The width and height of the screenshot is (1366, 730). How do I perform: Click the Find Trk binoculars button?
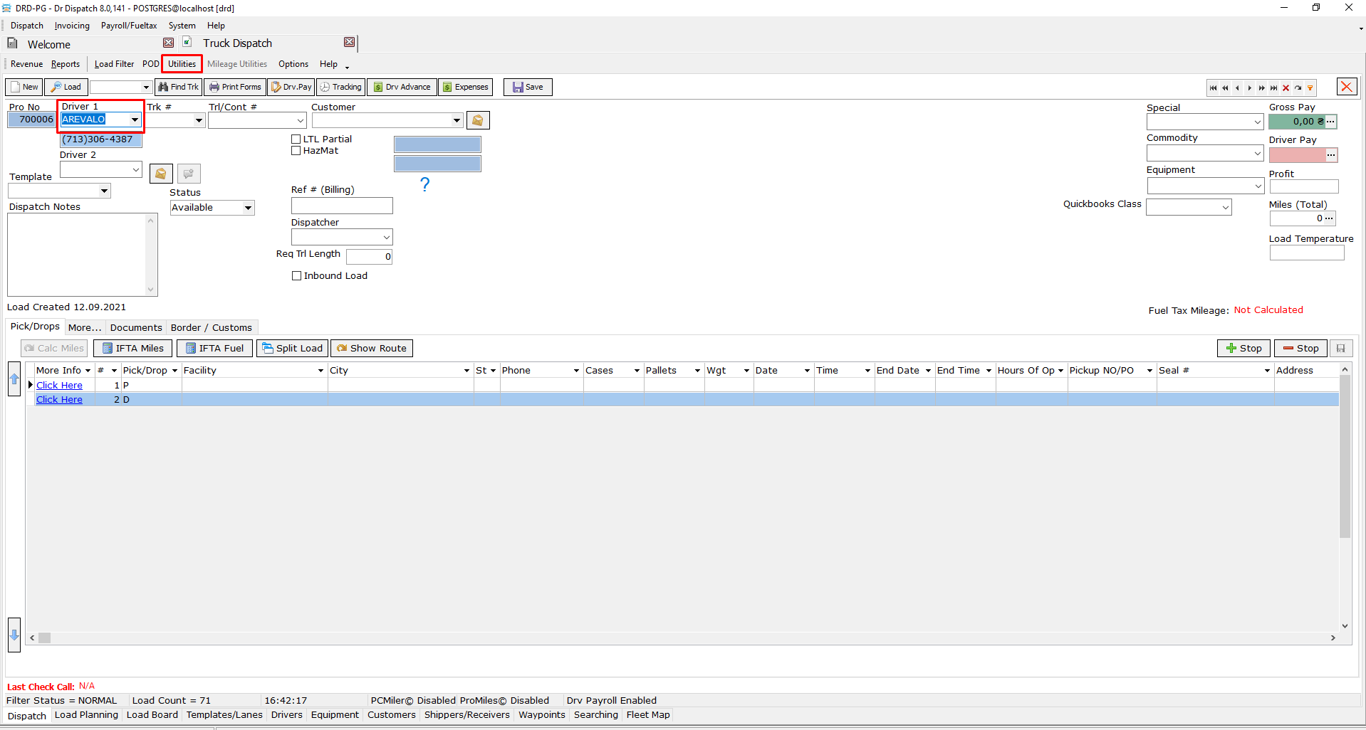coord(178,87)
